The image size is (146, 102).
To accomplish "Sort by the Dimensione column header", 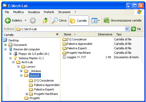I will (x=105, y=34).
